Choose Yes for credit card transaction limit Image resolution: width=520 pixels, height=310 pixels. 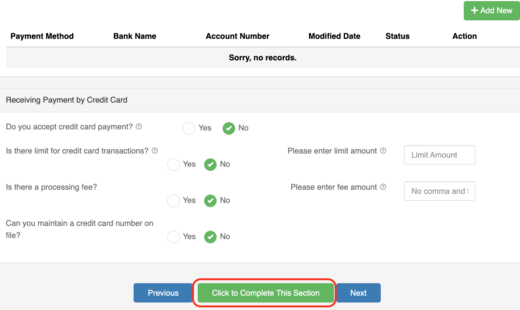pos(173,164)
